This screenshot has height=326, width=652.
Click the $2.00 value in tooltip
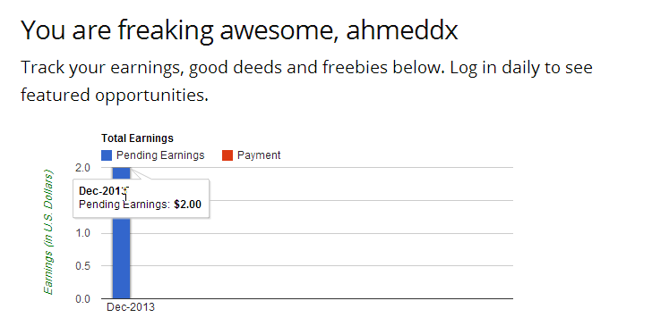(x=187, y=205)
